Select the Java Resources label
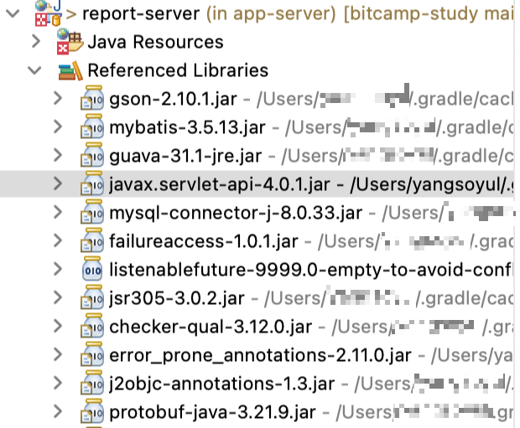520x428 pixels. coord(155,43)
